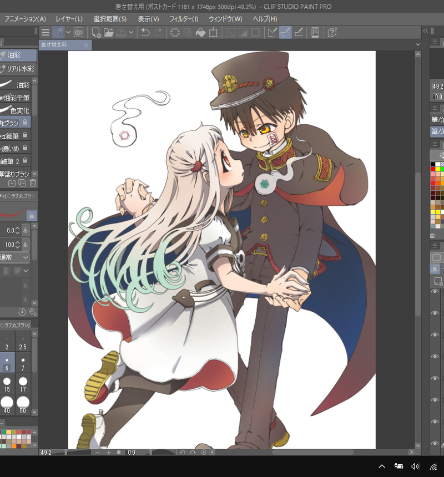Show hidden icons in the system tray
The height and width of the screenshot is (477, 444).
pos(382,466)
